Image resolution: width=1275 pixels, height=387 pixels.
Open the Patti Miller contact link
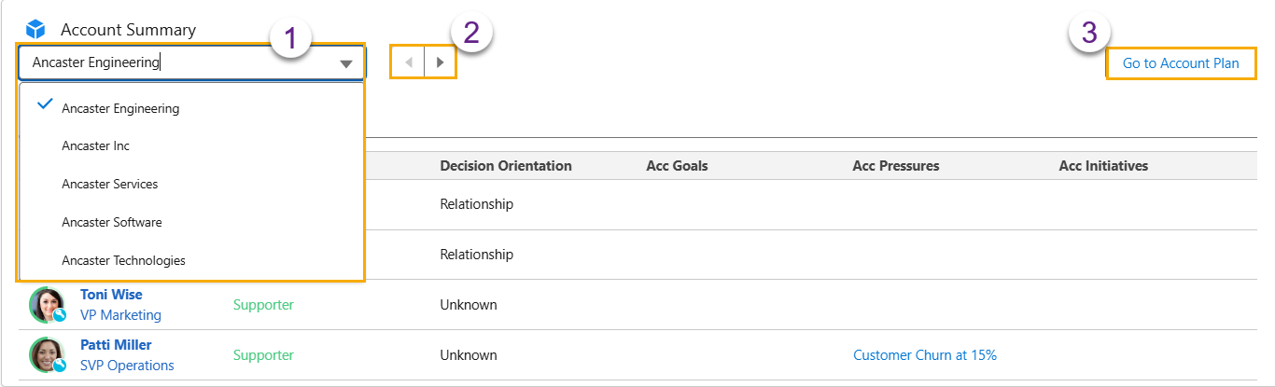(116, 345)
